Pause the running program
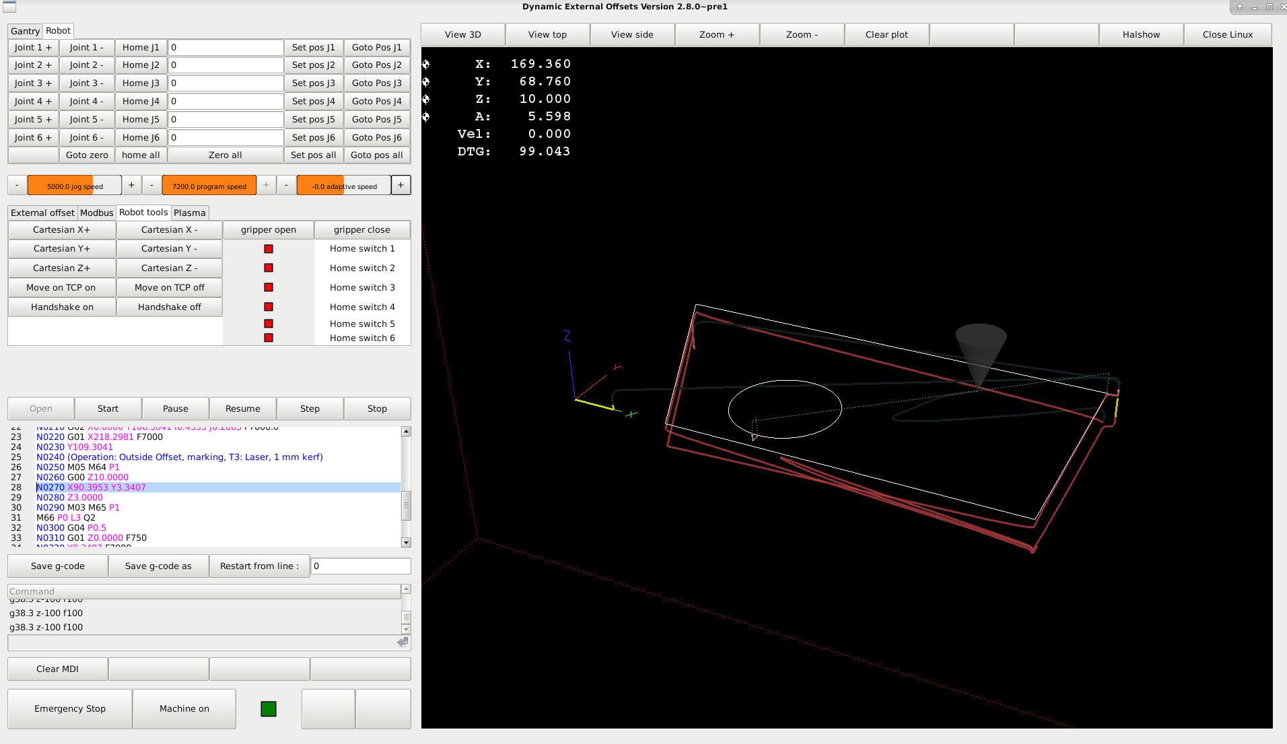1287x744 pixels. [x=176, y=408]
